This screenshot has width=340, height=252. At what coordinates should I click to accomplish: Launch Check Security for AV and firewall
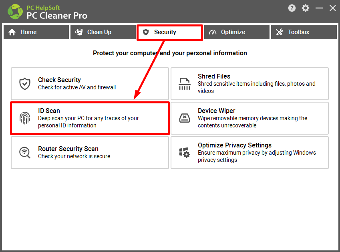(90, 84)
